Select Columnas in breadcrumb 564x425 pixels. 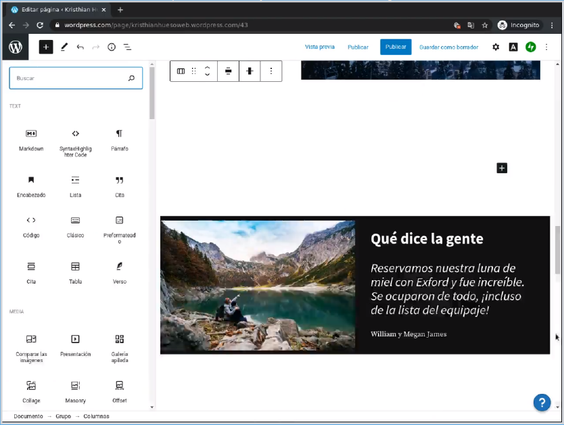(x=97, y=416)
